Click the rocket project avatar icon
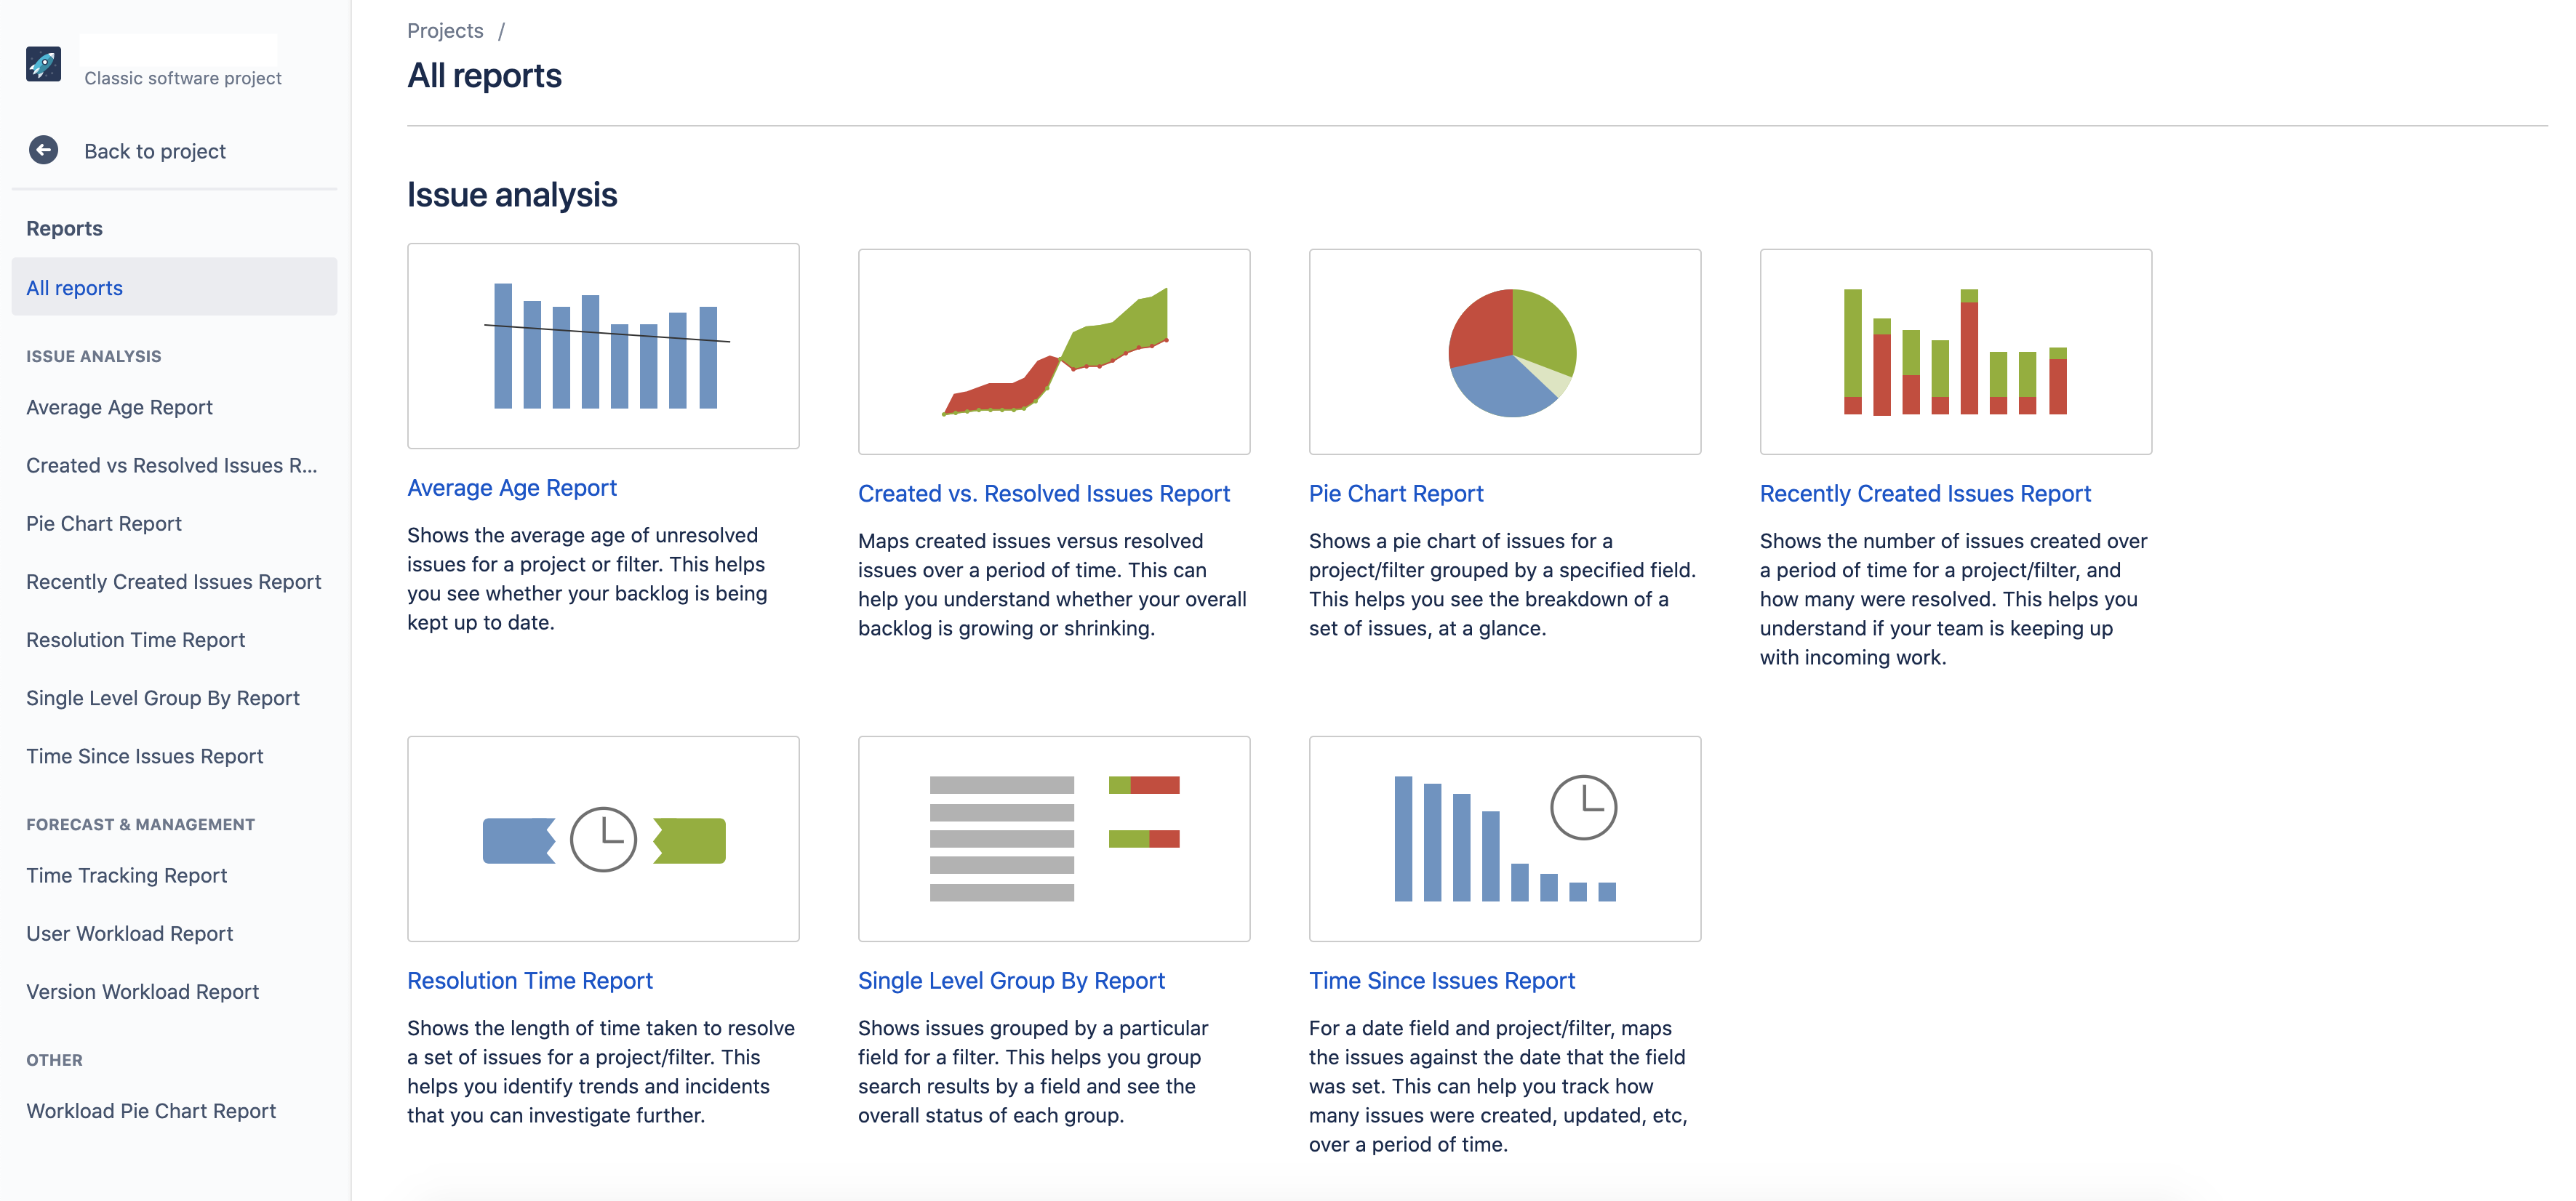 pos(42,64)
